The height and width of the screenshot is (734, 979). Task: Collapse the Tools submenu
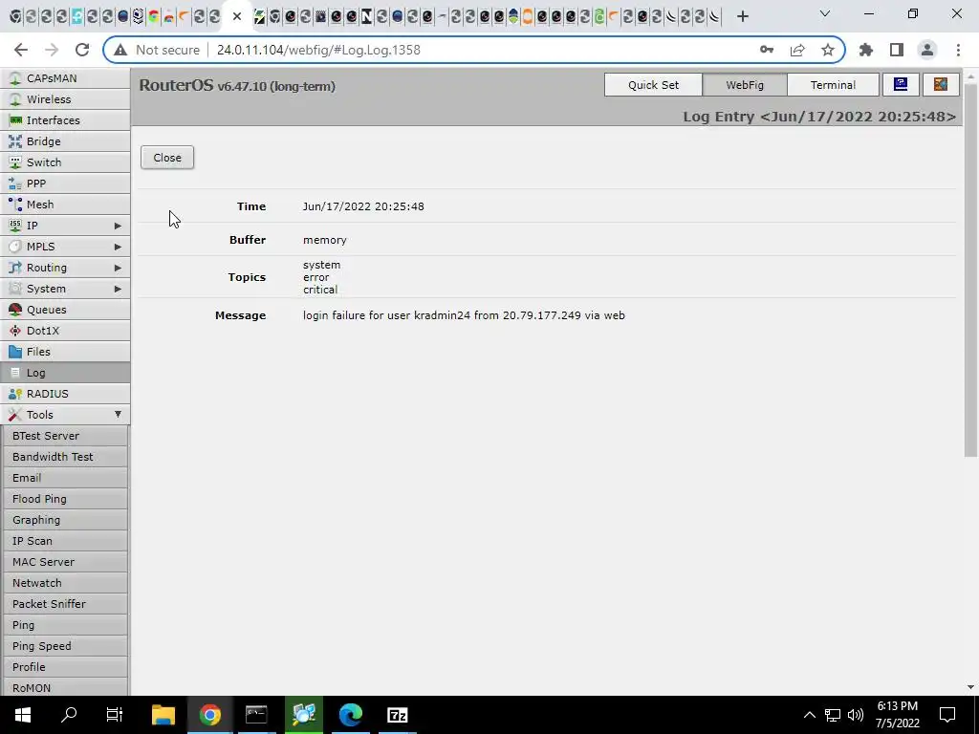click(118, 415)
